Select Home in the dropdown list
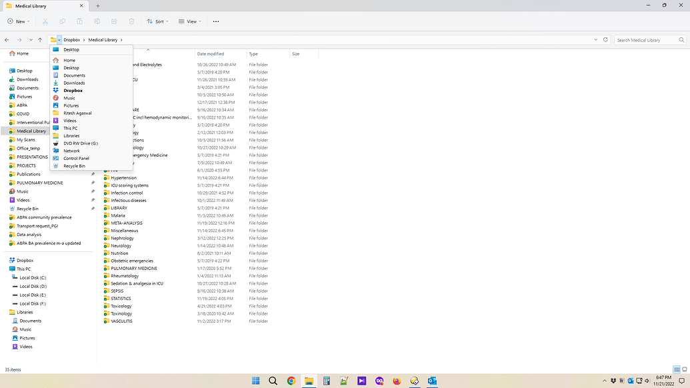690x388 pixels. click(x=91, y=60)
